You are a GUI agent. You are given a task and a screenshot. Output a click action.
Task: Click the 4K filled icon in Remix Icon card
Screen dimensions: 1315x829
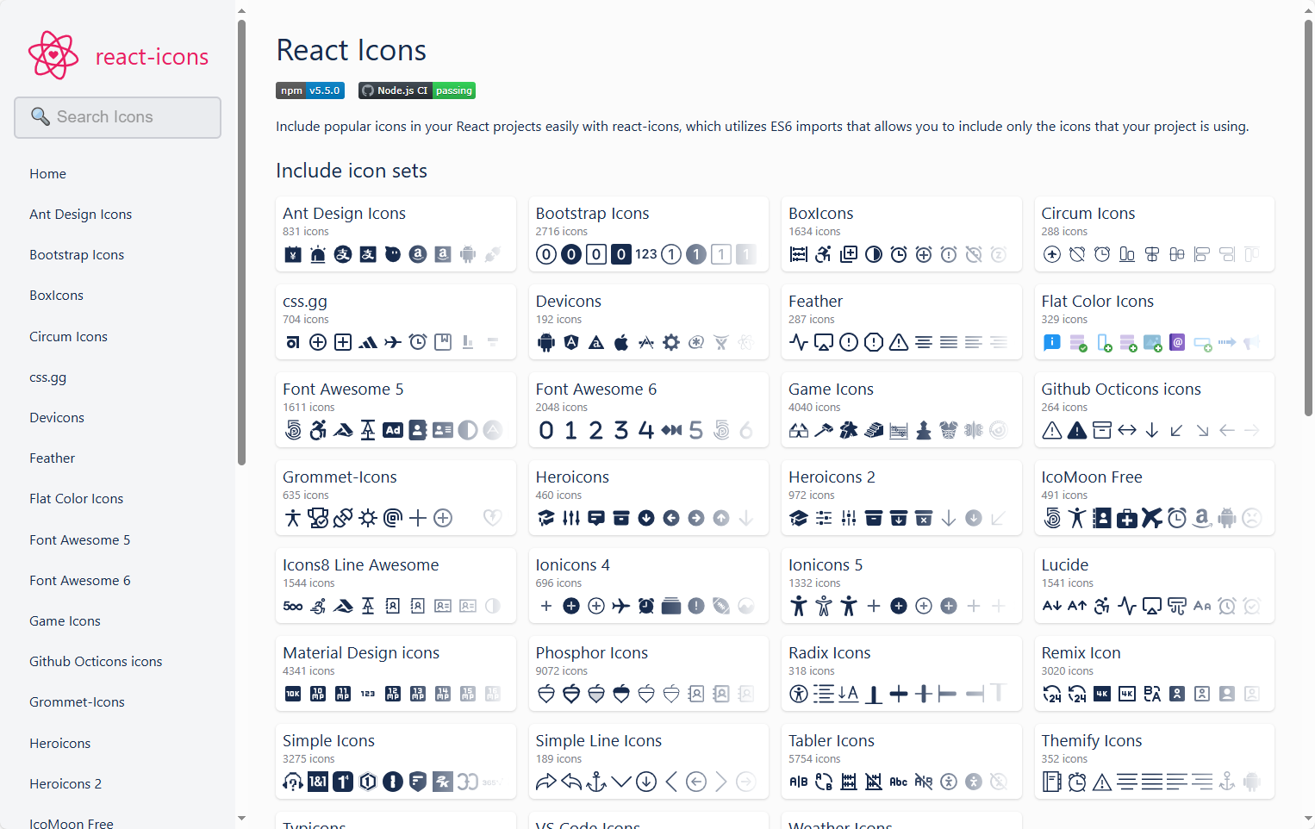pyautogui.click(x=1102, y=694)
